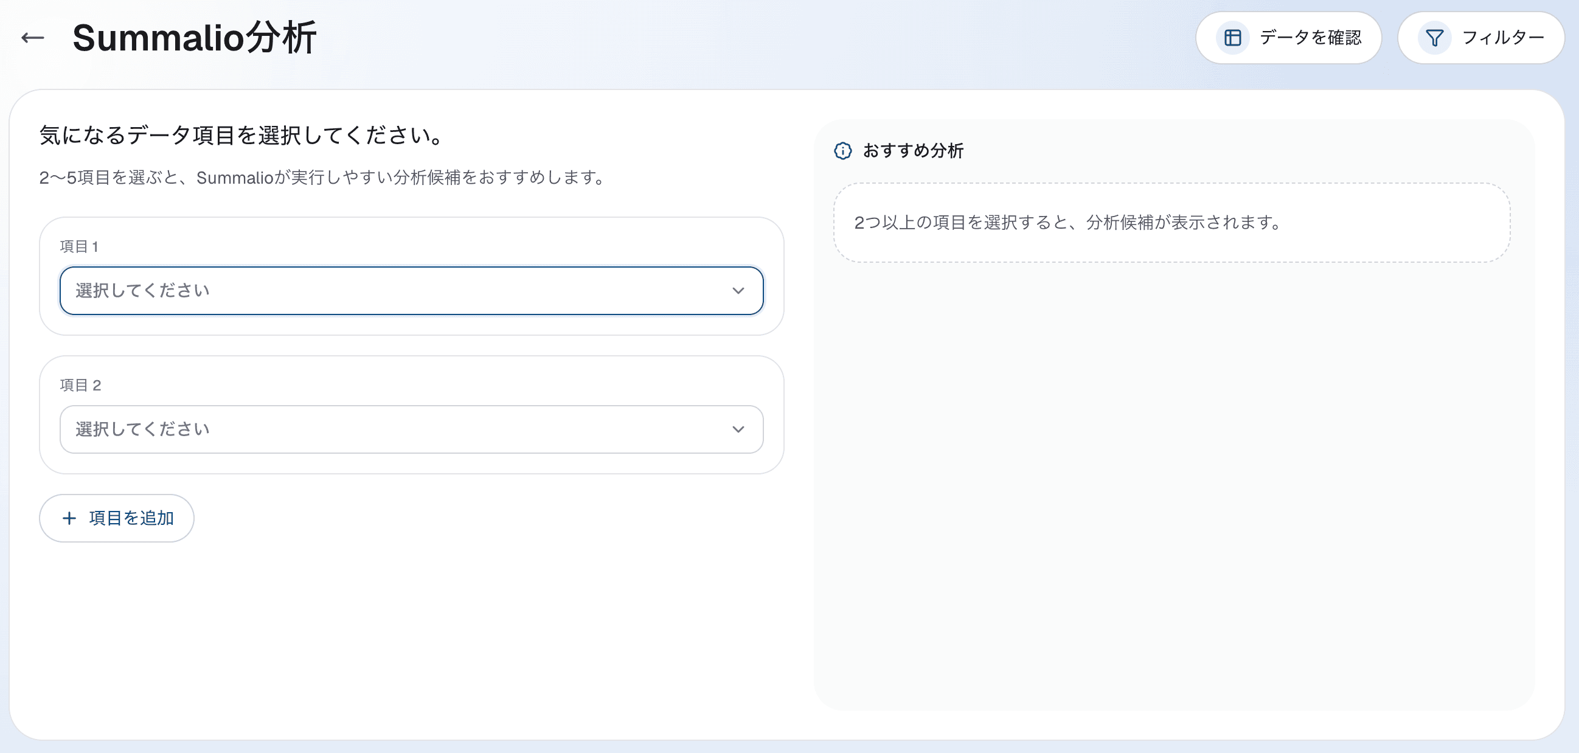Click the description starting 2〜5項目を選ぶと
Screen dimensions: 1579x753
coord(323,178)
